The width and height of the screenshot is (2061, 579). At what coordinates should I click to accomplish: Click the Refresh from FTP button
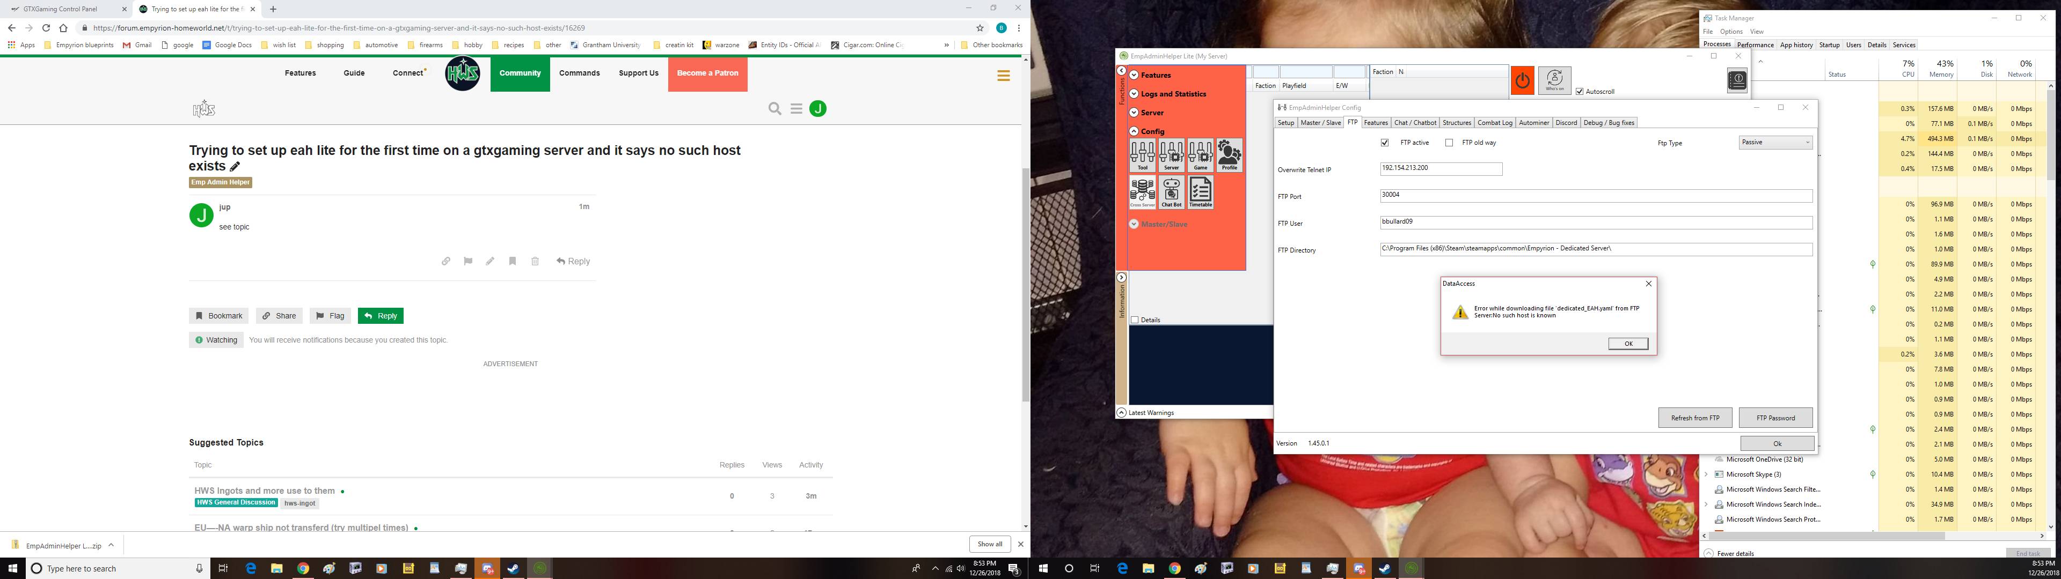1694,418
